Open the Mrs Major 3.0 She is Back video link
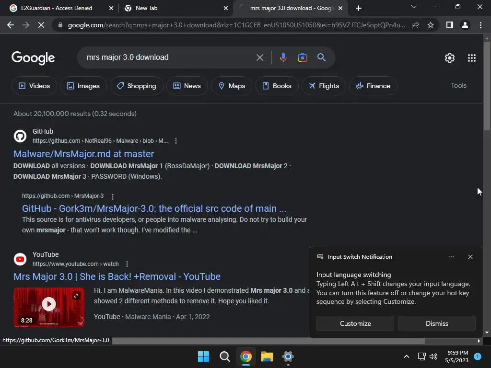The width and height of the screenshot is (491, 368). [x=117, y=276]
